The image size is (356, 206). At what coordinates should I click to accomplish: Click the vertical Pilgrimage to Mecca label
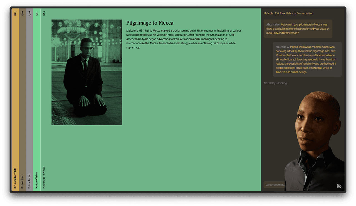coord(44,177)
